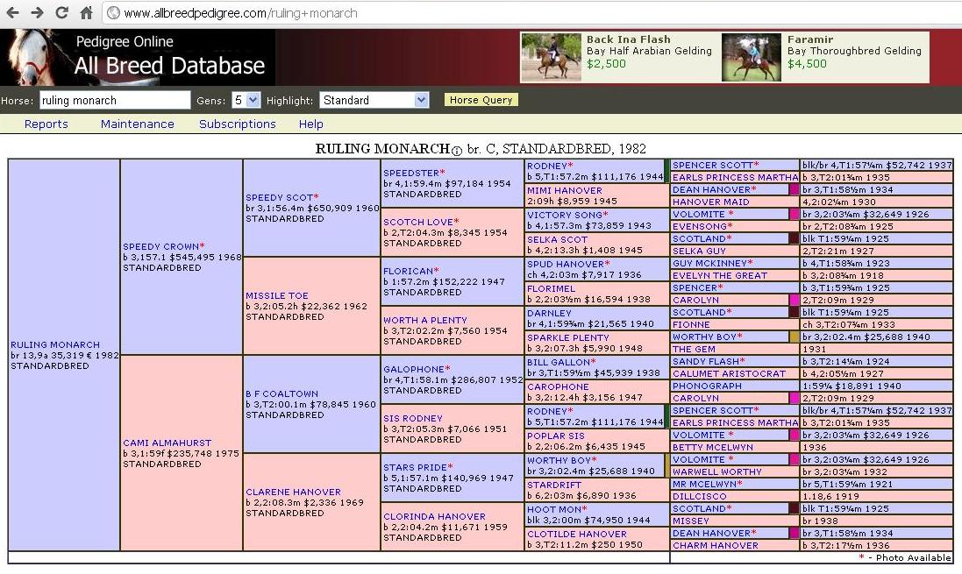962x574 pixels.
Task: Select the Subscriptions menu item
Action: [238, 124]
